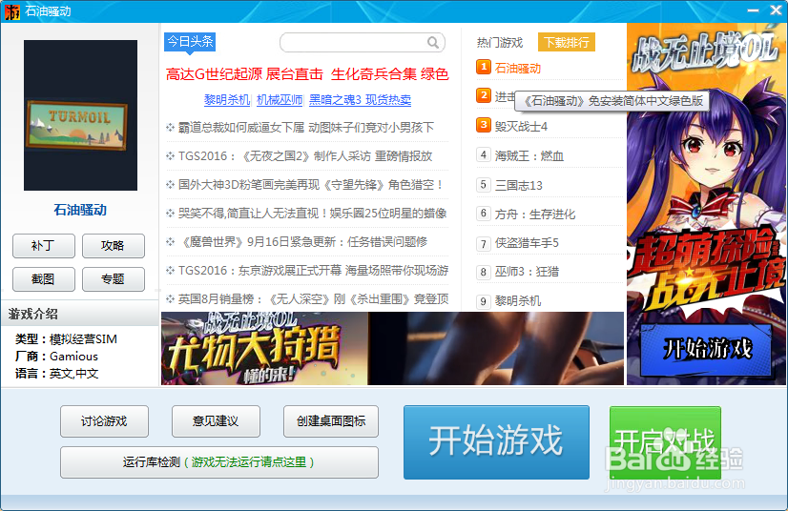Click rank 6 badge beside 方舟：生存进化
Viewport: 788px width, 511px height.
[484, 213]
